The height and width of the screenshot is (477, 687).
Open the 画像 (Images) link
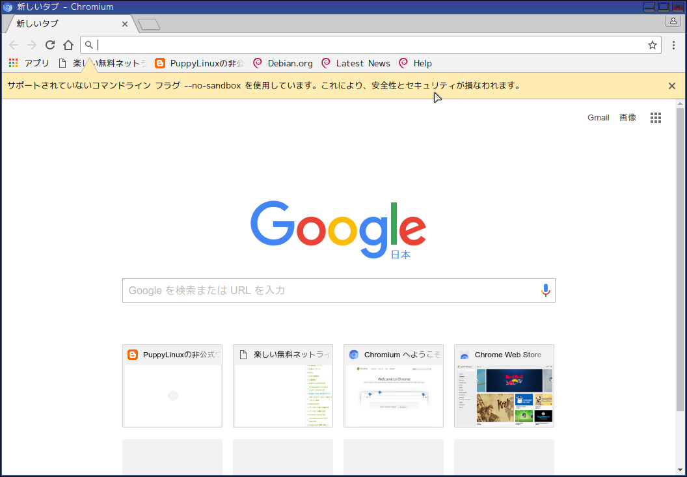coord(627,118)
